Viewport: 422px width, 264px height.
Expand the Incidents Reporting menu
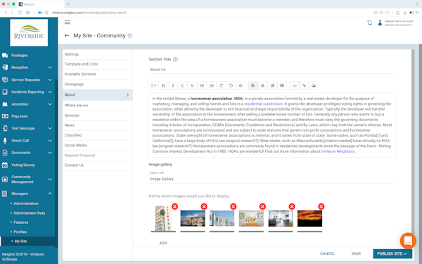point(50,92)
